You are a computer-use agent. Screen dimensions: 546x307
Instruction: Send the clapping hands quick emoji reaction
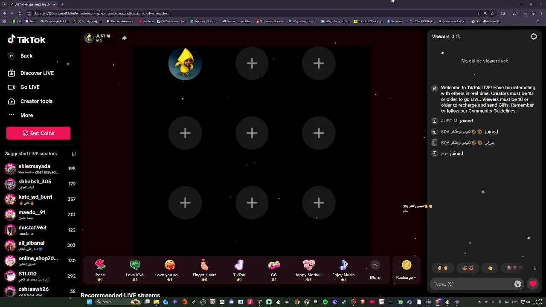(x=490, y=268)
